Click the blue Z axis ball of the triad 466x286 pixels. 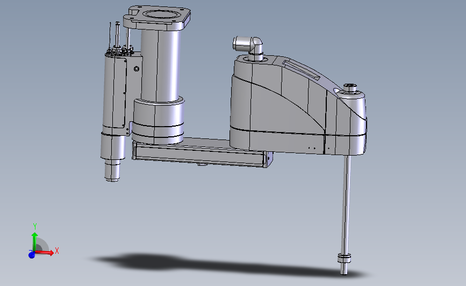pos(32,255)
